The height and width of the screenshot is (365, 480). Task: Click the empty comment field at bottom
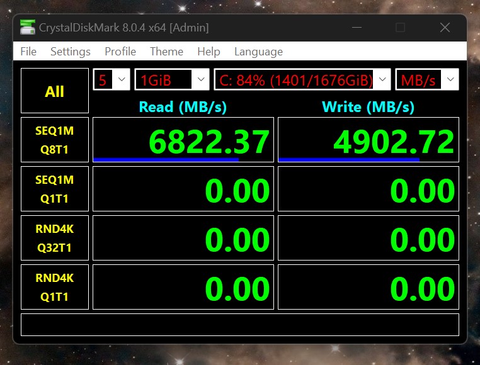point(240,325)
